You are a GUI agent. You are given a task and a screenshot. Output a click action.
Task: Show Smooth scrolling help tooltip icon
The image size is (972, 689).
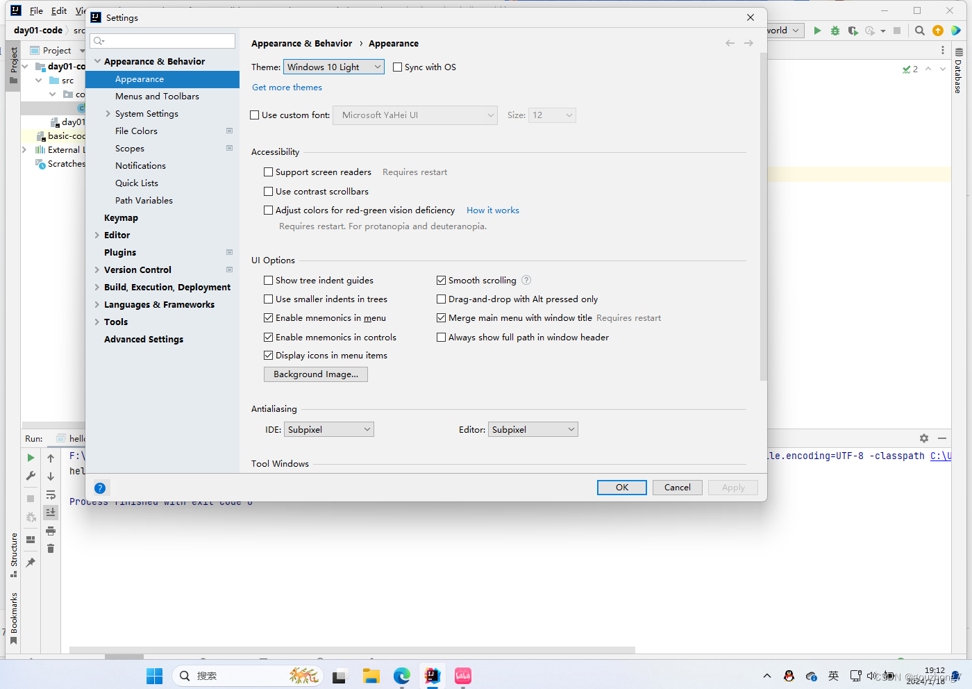coord(526,280)
